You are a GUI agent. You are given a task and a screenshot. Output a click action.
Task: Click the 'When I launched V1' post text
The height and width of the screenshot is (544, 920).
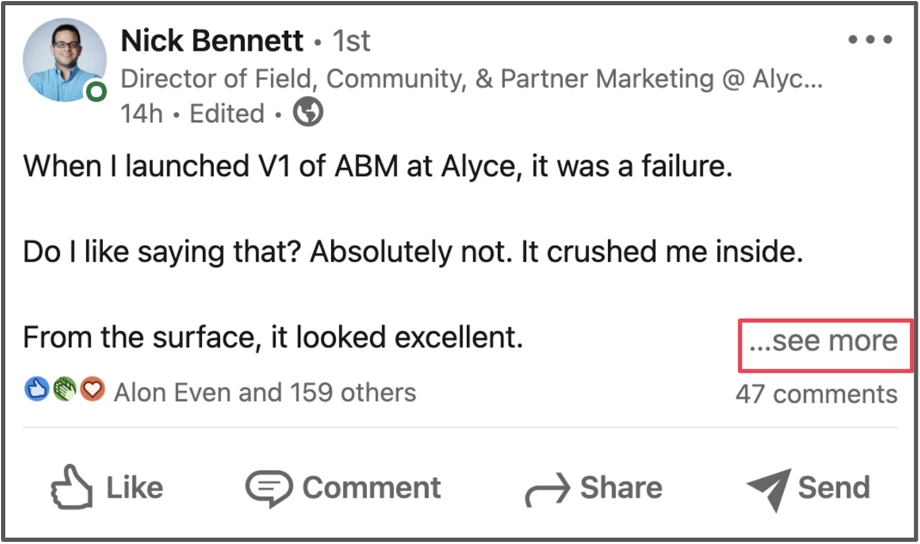pos(377,167)
